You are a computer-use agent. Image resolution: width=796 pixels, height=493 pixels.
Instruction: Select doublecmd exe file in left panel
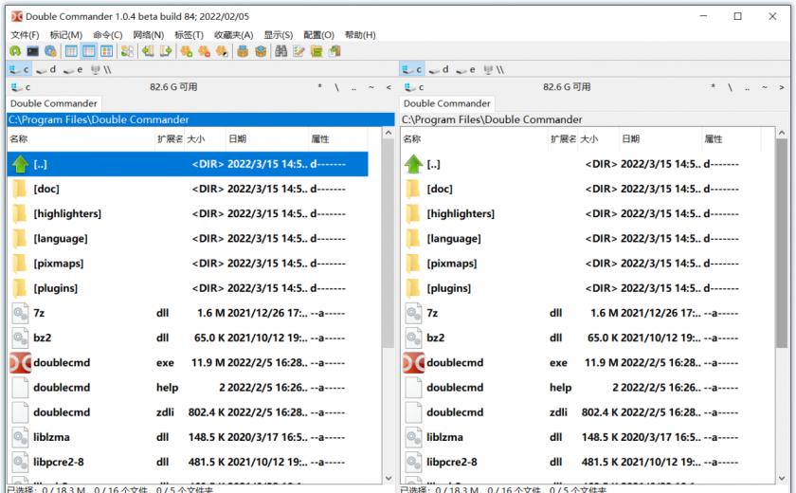click(x=188, y=362)
